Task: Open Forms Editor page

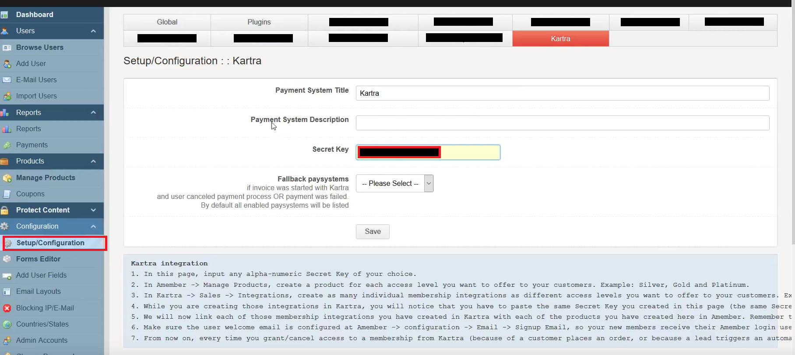Action: 39,259
